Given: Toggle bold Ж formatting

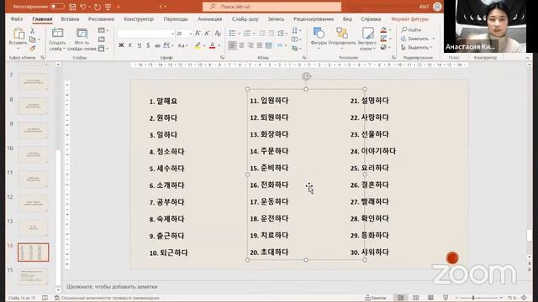Looking at the screenshot, I should 121,45.
